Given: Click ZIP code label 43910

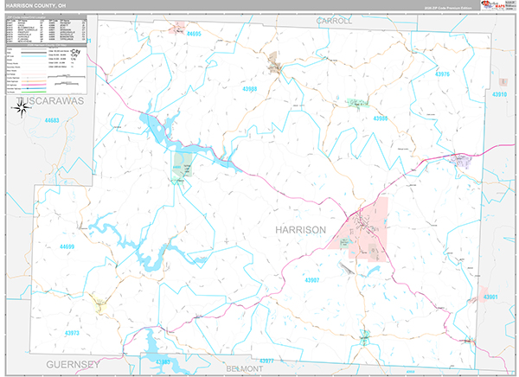Looking at the screenshot, I should click(499, 94).
